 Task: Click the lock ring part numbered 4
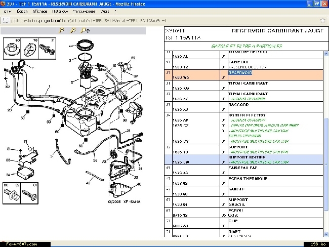click(x=85, y=45)
